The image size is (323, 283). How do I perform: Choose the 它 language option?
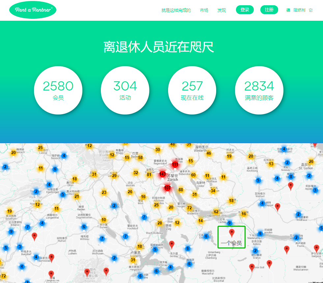[310, 10]
